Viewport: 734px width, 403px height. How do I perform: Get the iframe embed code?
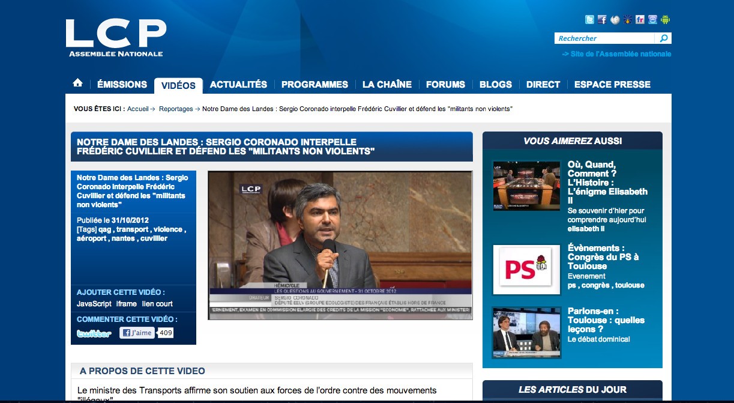pos(127,304)
